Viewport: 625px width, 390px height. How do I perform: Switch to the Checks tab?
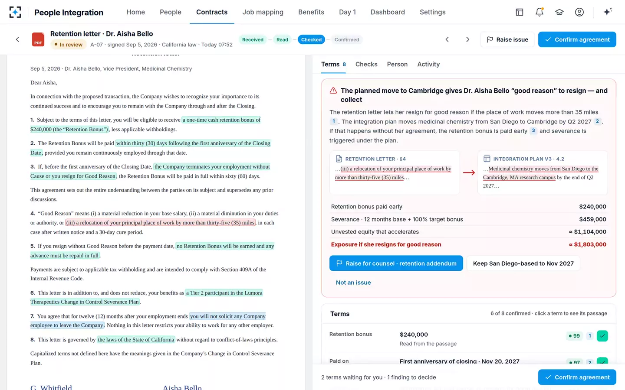[x=366, y=64]
